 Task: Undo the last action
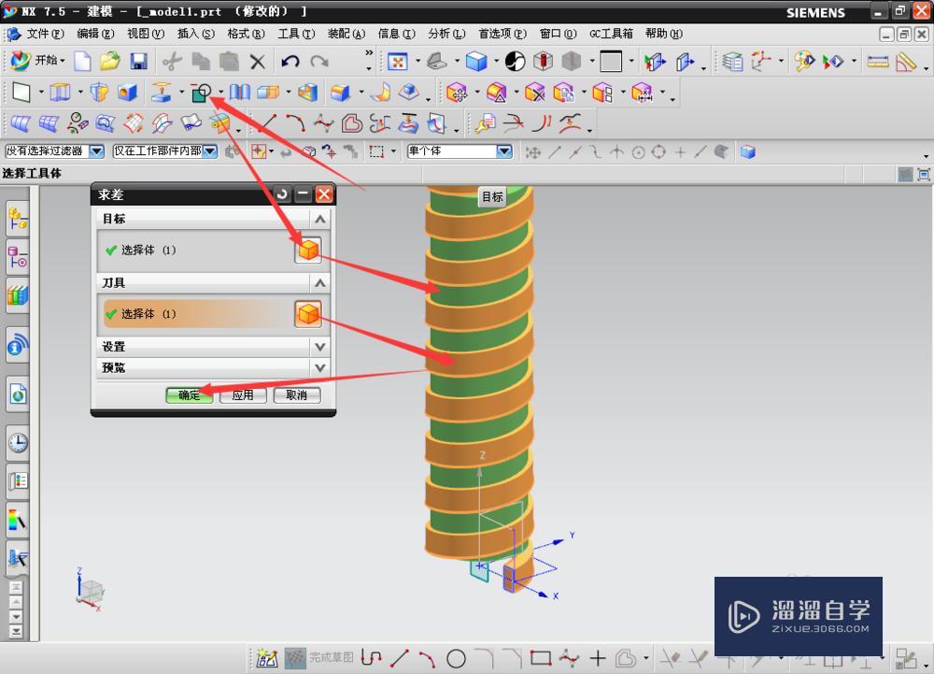290,61
